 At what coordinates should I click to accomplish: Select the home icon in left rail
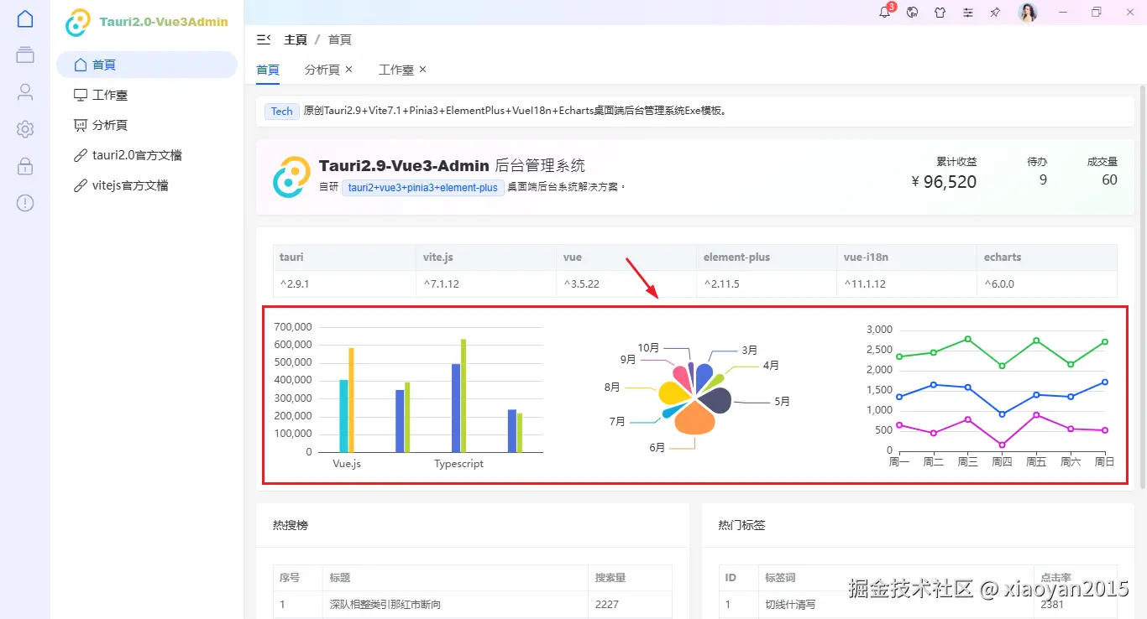(x=25, y=18)
